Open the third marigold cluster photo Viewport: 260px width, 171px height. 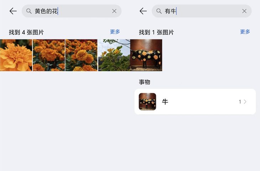82,55
